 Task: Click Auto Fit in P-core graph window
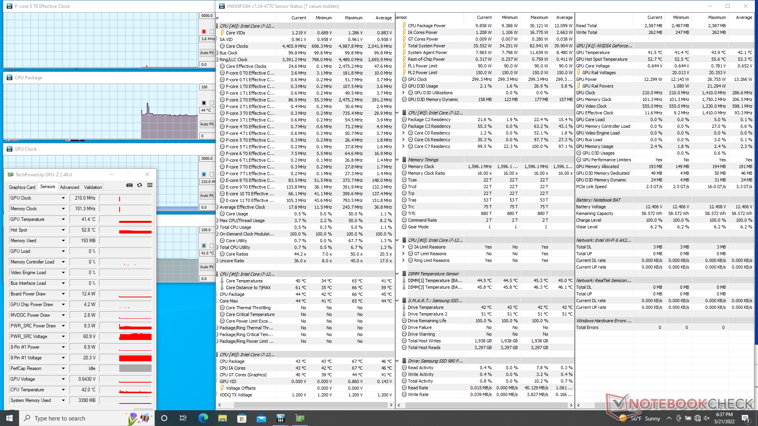(206, 52)
